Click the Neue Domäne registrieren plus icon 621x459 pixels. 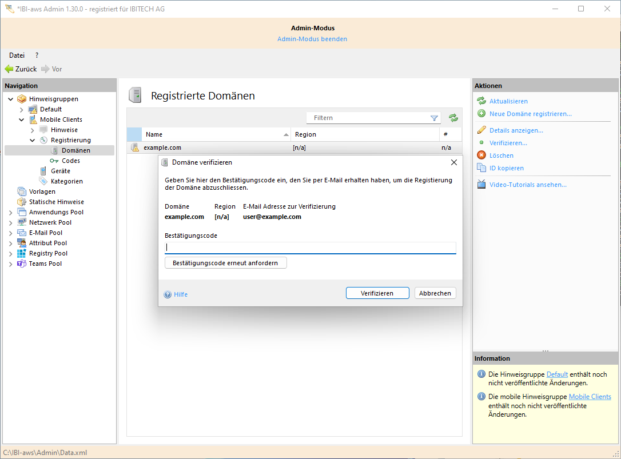(481, 114)
